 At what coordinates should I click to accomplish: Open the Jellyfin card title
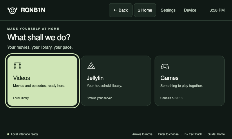coord(95,78)
